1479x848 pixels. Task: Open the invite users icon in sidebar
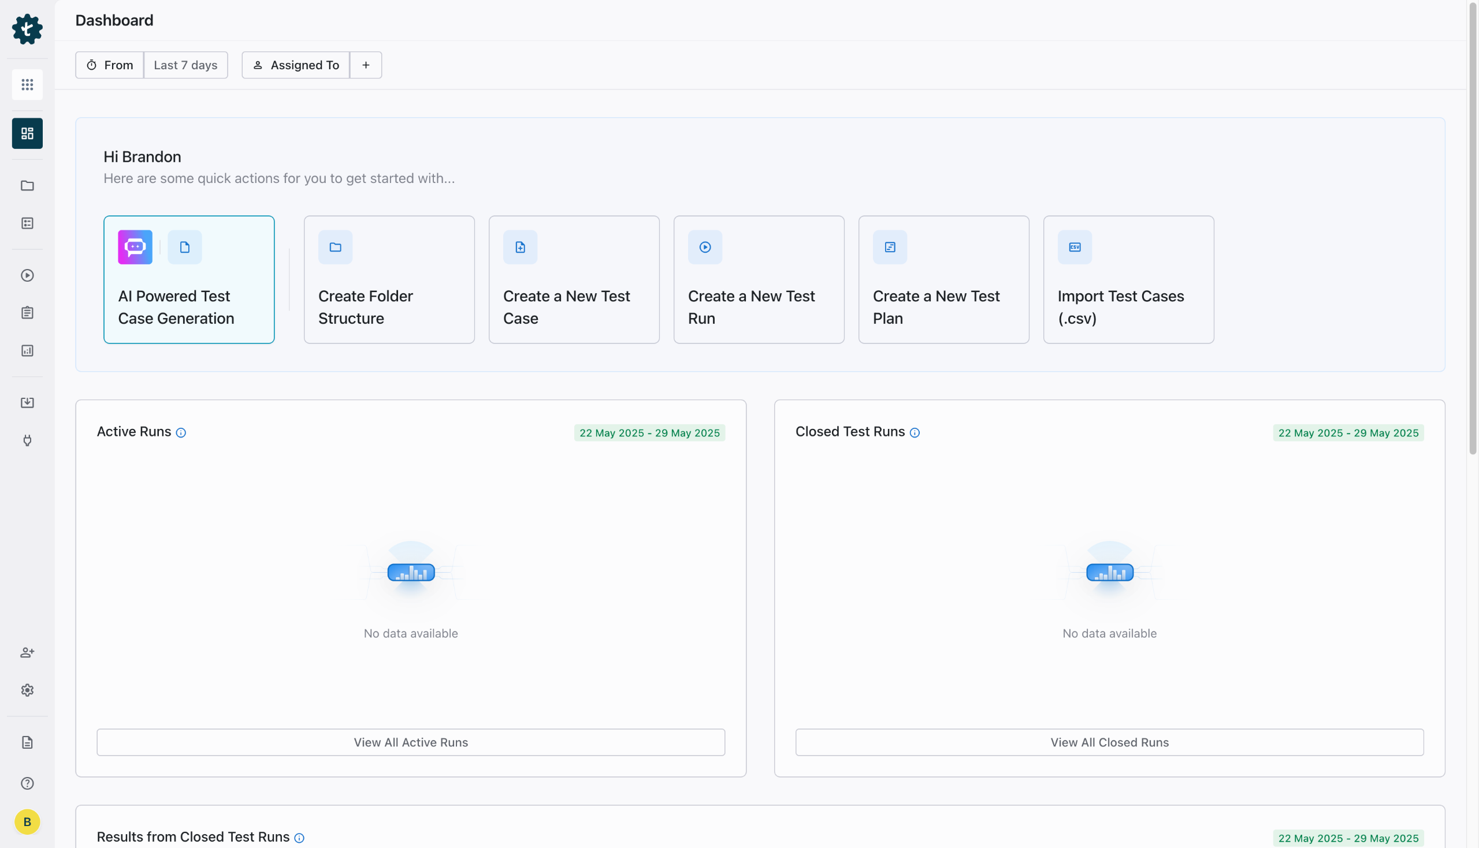(x=27, y=652)
